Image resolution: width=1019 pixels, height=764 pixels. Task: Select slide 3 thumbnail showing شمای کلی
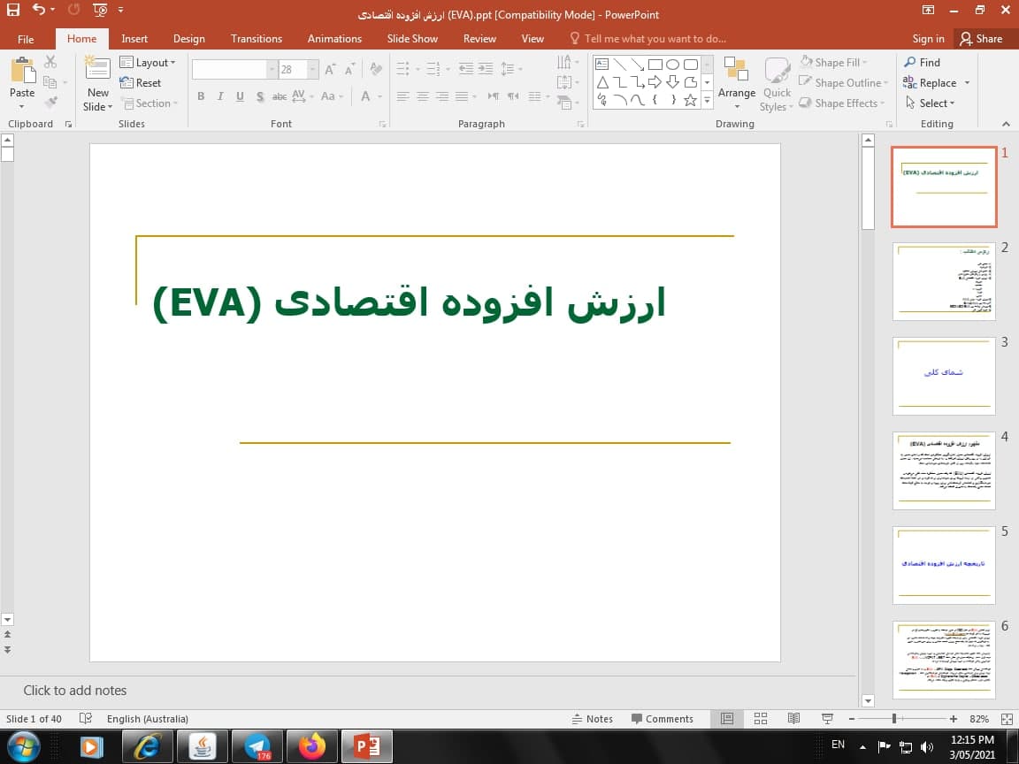943,375
